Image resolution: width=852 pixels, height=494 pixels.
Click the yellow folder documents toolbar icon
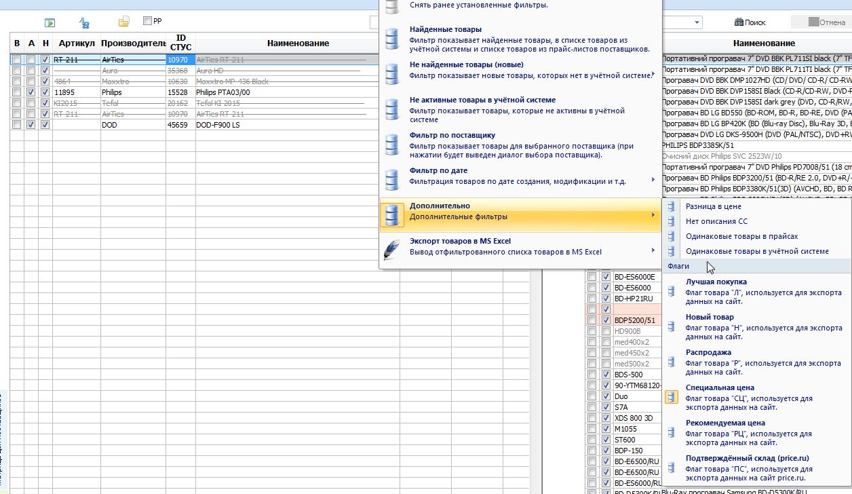(x=123, y=22)
